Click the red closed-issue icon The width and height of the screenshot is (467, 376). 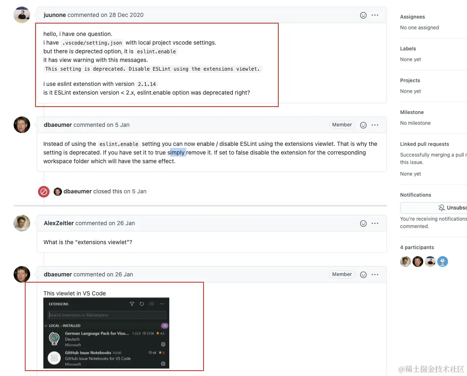point(43,192)
